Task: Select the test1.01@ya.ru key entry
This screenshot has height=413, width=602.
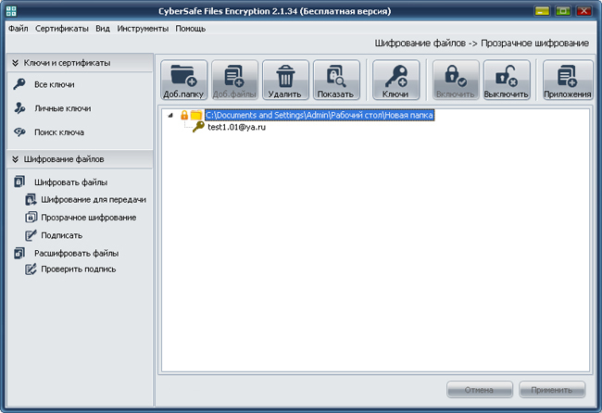Action: coord(236,127)
